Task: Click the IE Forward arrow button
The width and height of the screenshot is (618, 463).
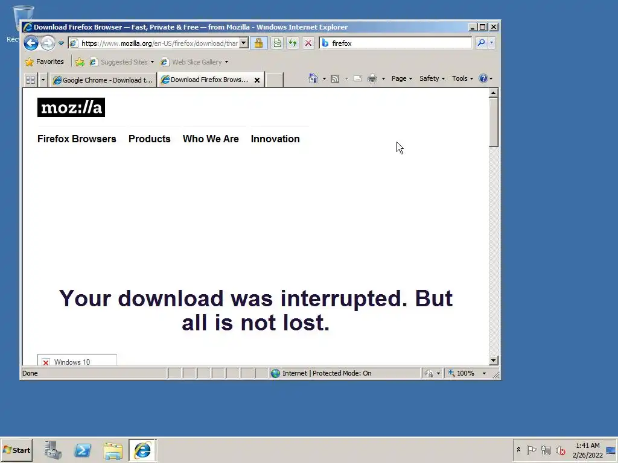Action: [x=48, y=43]
